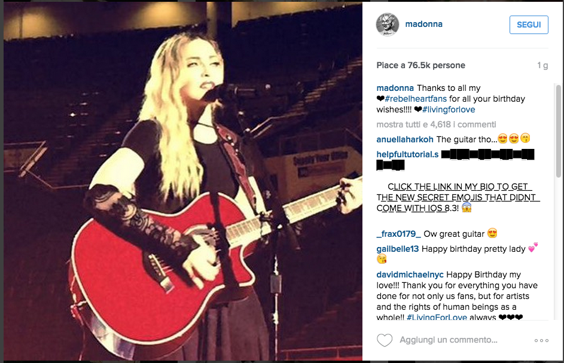564x363 pixels.
Task: Open the madonna username in header
Action: point(423,24)
